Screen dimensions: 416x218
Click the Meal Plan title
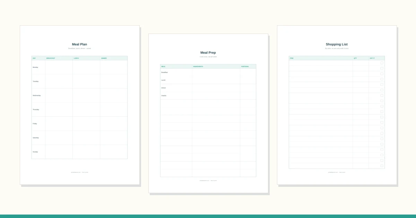(x=80, y=44)
